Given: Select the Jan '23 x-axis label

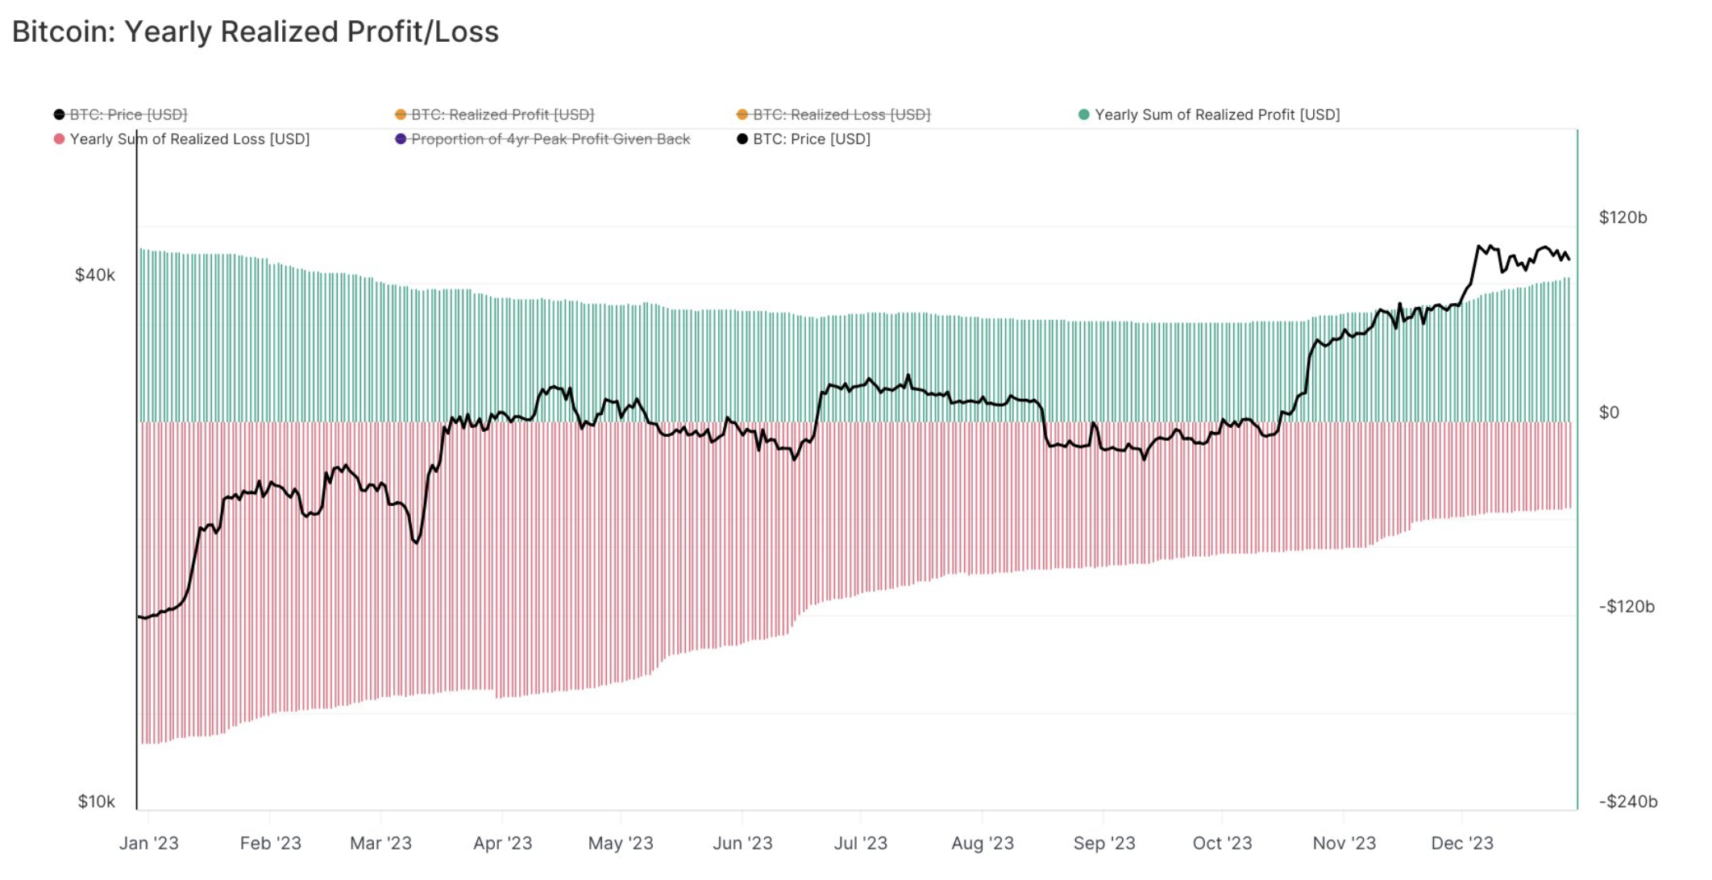Looking at the screenshot, I should (149, 843).
